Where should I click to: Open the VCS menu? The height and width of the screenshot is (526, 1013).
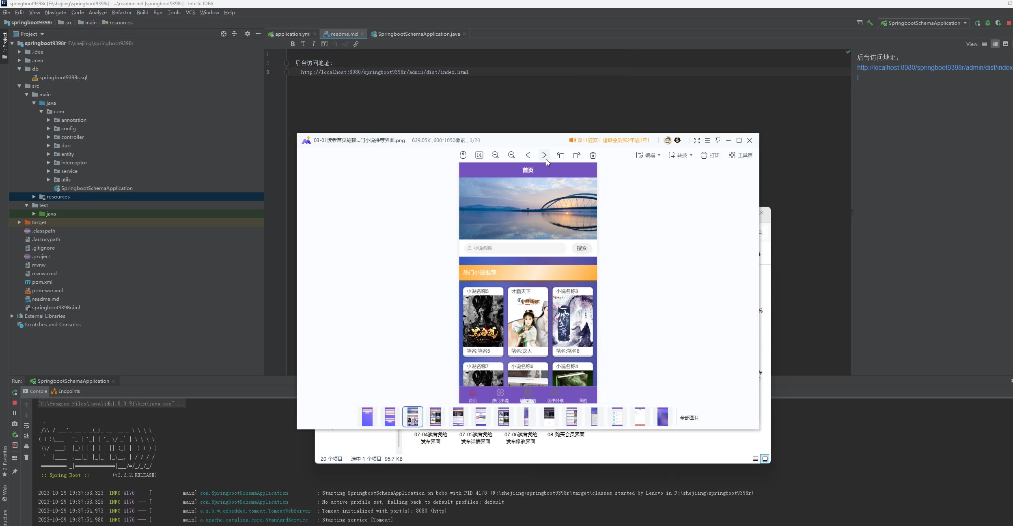pyautogui.click(x=190, y=12)
